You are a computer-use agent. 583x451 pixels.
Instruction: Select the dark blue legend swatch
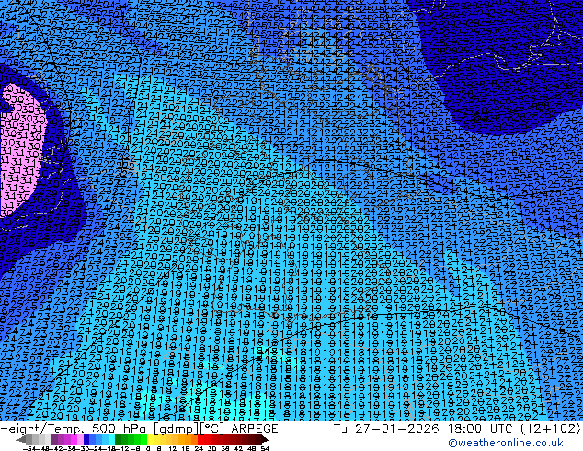click(88, 440)
